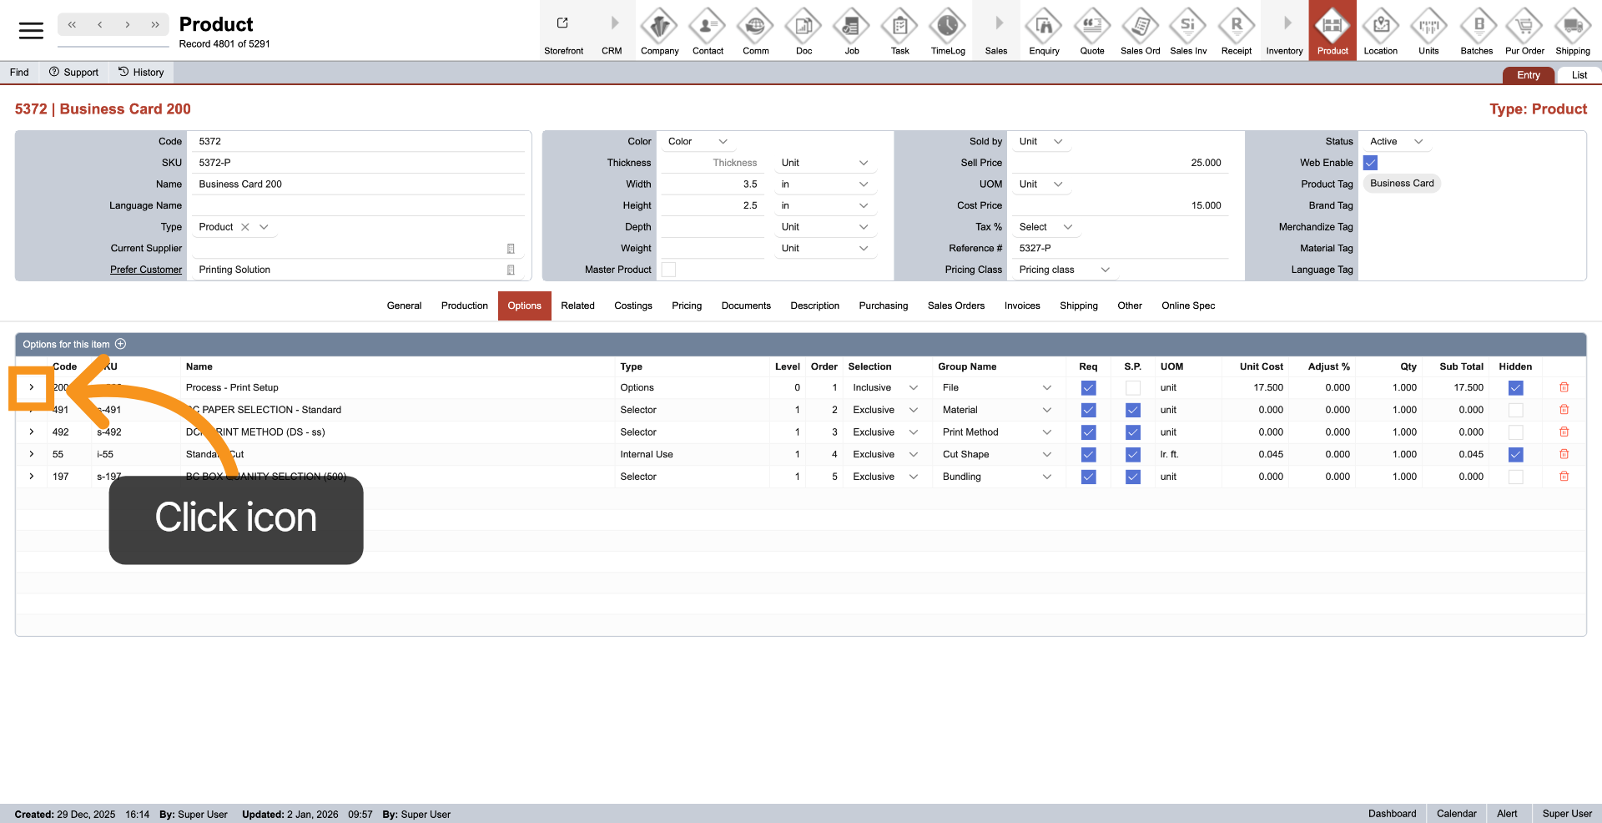Click the Prefer Customer link
The image size is (1602, 823).
[x=146, y=270]
